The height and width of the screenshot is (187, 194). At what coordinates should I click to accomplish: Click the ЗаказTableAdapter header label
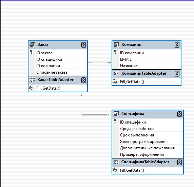[x=56, y=80]
